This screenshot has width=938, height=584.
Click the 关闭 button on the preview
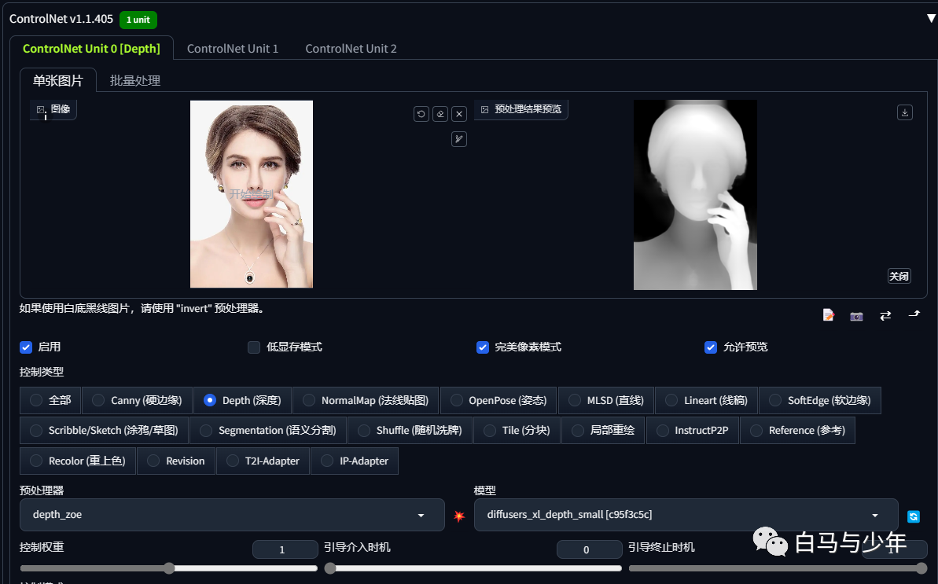[x=899, y=276]
